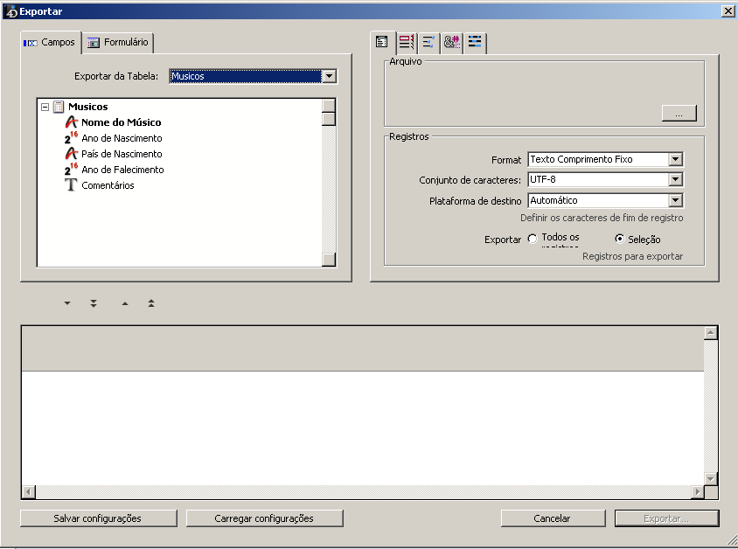Open the tab with blue-black bars icon
This screenshot has width=738, height=549.
[475, 42]
